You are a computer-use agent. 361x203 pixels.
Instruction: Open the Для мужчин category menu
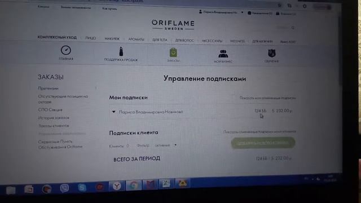click(x=262, y=41)
